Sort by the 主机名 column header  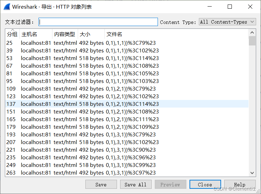pos(36,34)
